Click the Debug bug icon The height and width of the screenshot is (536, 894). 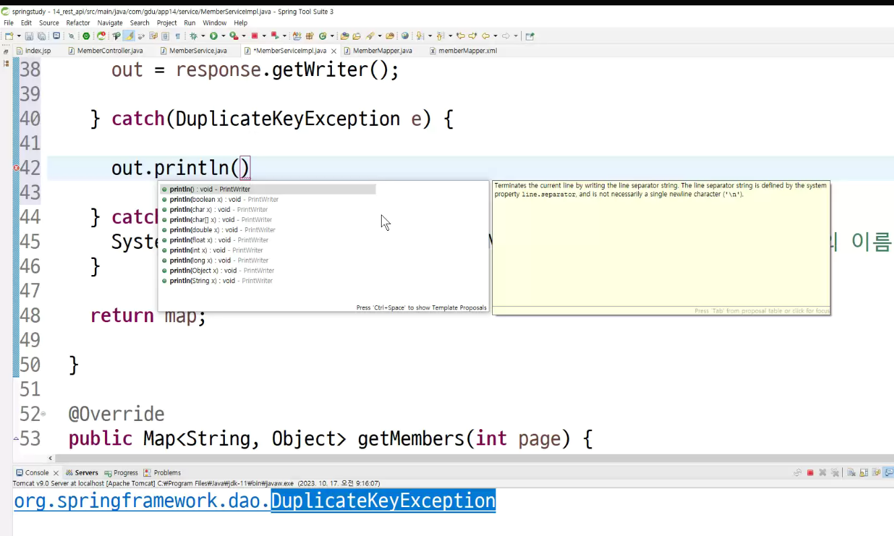pos(193,36)
